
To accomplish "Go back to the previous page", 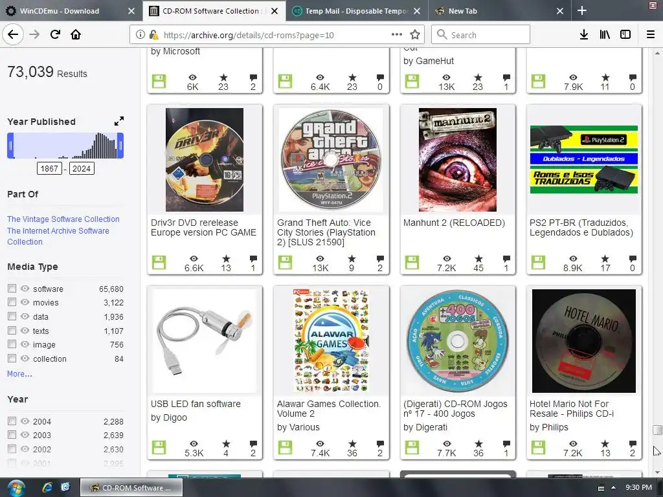I will pos(13,35).
